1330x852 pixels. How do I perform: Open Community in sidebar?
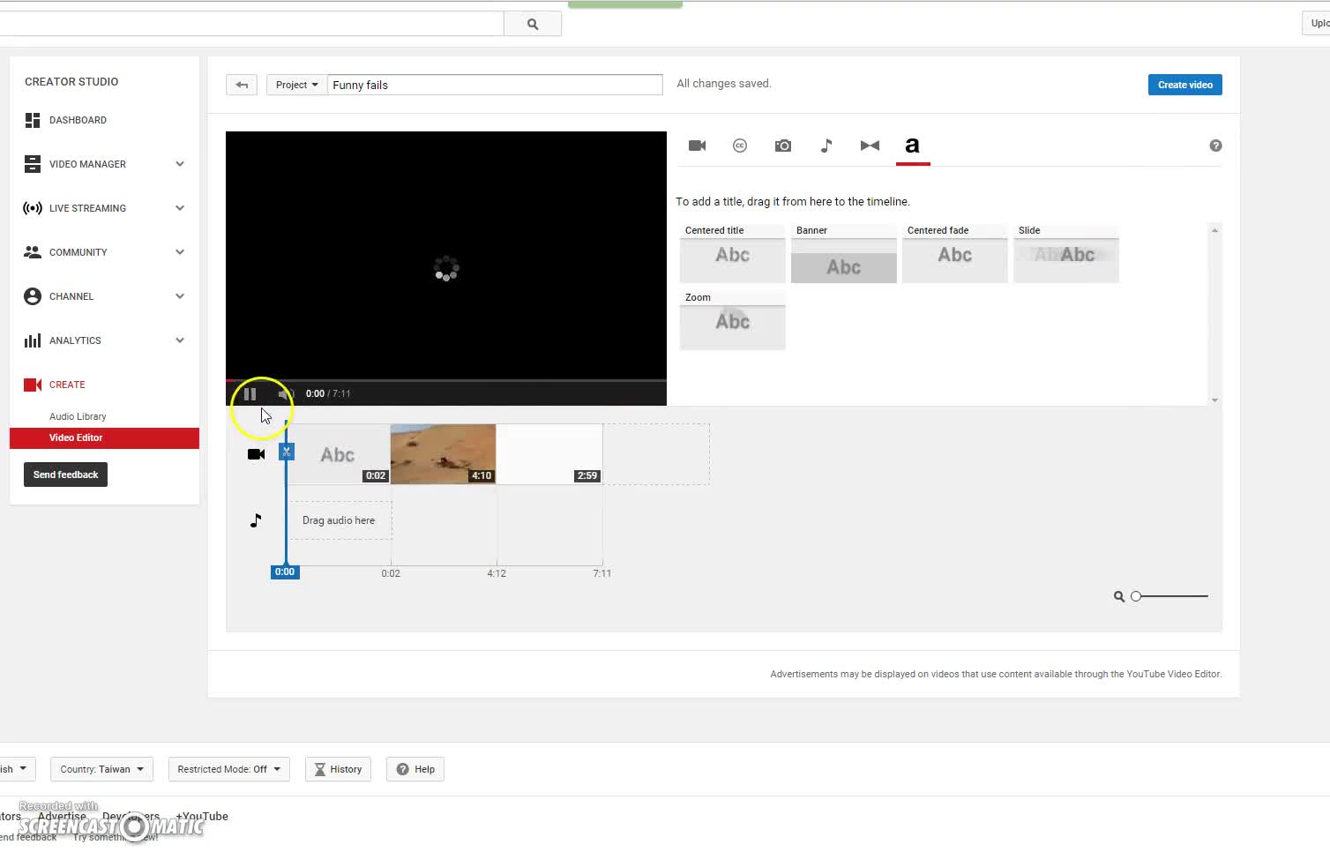78,252
